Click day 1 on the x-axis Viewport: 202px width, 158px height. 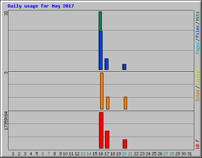click(13, 154)
